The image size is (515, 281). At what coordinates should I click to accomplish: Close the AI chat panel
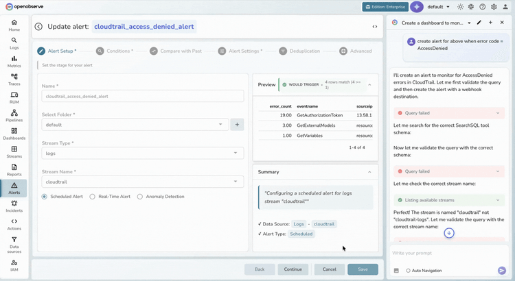click(x=502, y=23)
